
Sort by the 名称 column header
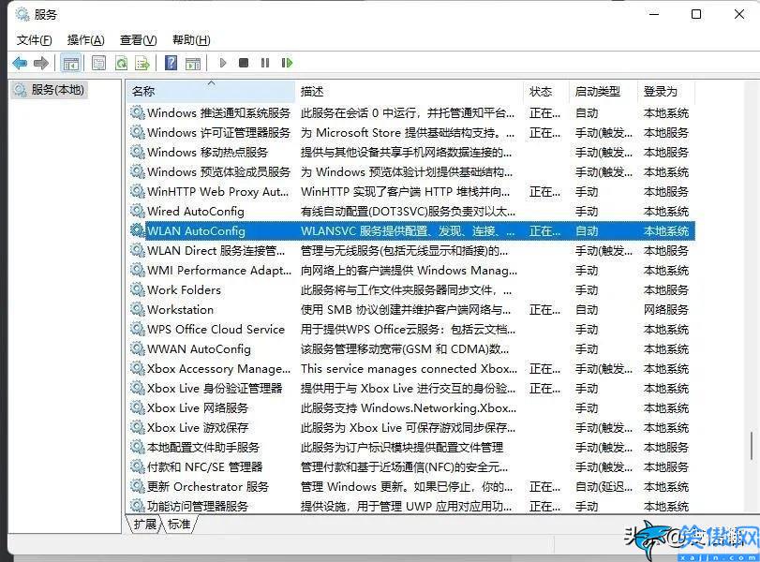click(x=210, y=91)
